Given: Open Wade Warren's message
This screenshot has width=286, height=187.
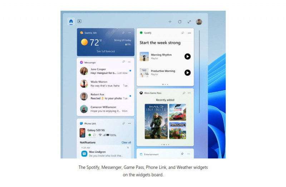Looking at the screenshot, I should (x=105, y=84).
